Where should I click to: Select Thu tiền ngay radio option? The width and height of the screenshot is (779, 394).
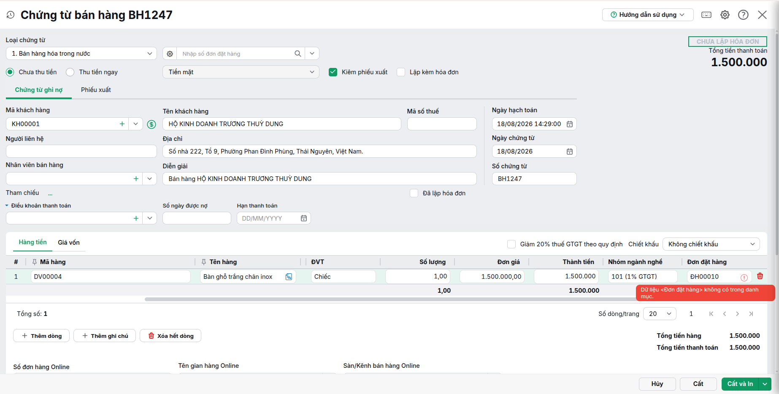tap(70, 72)
